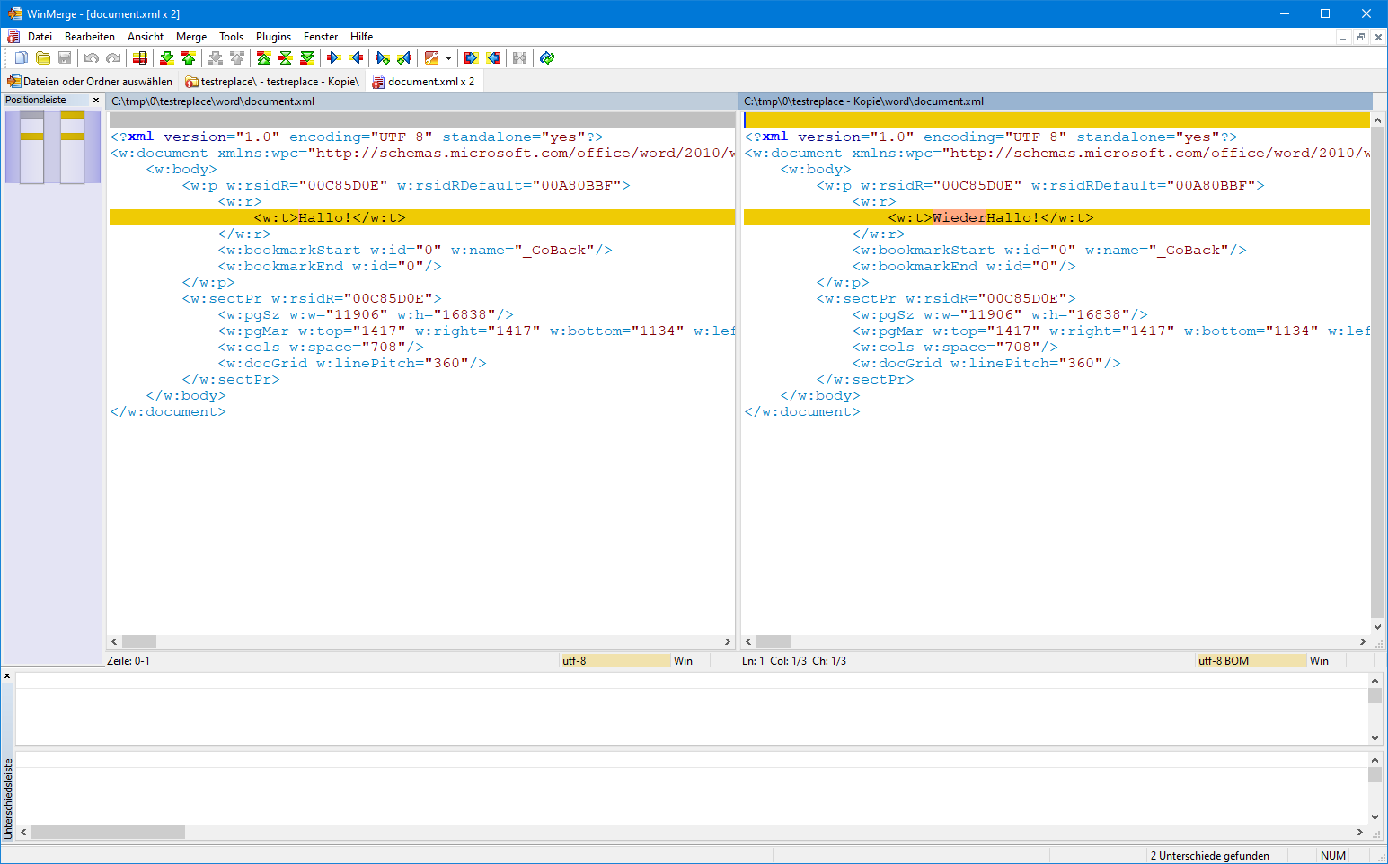
Task: Click right pane '<w:body>' line
Action: (x=816, y=169)
